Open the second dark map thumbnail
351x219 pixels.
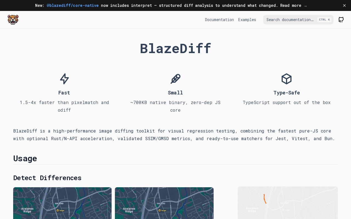click(164, 203)
